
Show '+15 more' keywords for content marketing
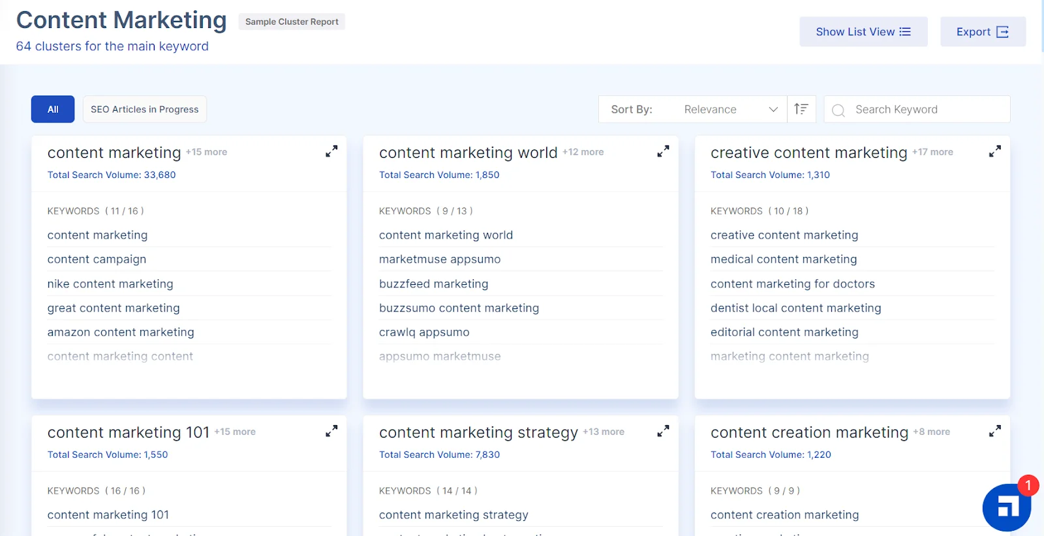coord(206,152)
